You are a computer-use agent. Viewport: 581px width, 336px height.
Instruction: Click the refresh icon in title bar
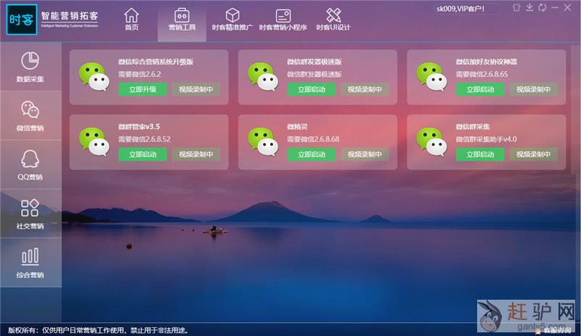[543, 8]
